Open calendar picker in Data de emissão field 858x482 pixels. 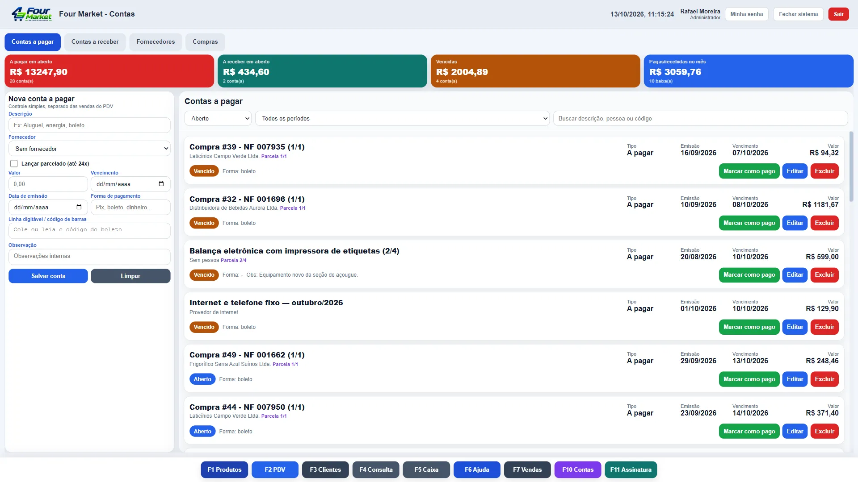79,207
